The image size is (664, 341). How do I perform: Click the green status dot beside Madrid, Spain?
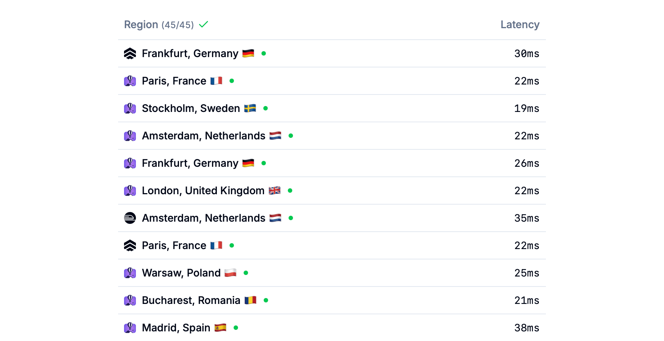(x=236, y=328)
